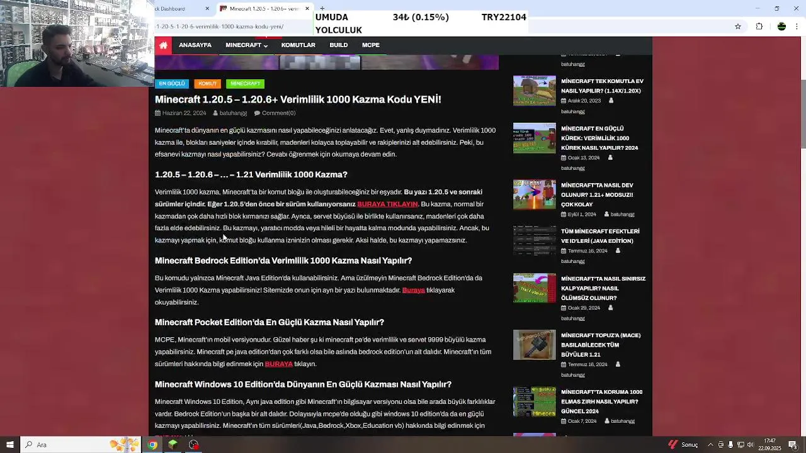Image resolution: width=806 pixels, height=453 pixels.
Task: Follow the BURAYA link in Pocket Edition section
Action: [x=278, y=364]
